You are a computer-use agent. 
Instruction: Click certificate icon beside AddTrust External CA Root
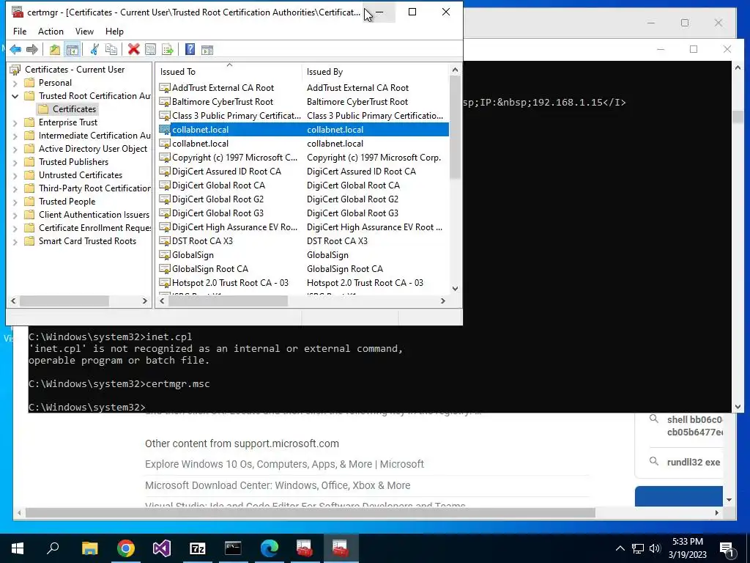(x=165, y=88)
